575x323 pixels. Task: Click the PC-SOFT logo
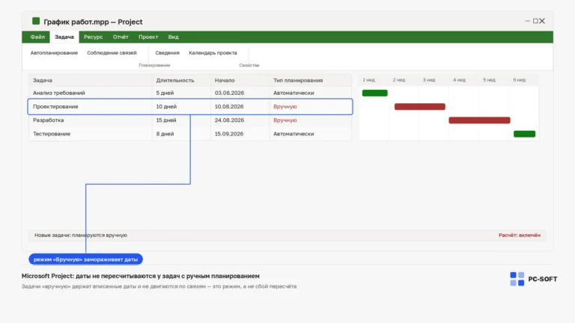(x=534, y=279)
